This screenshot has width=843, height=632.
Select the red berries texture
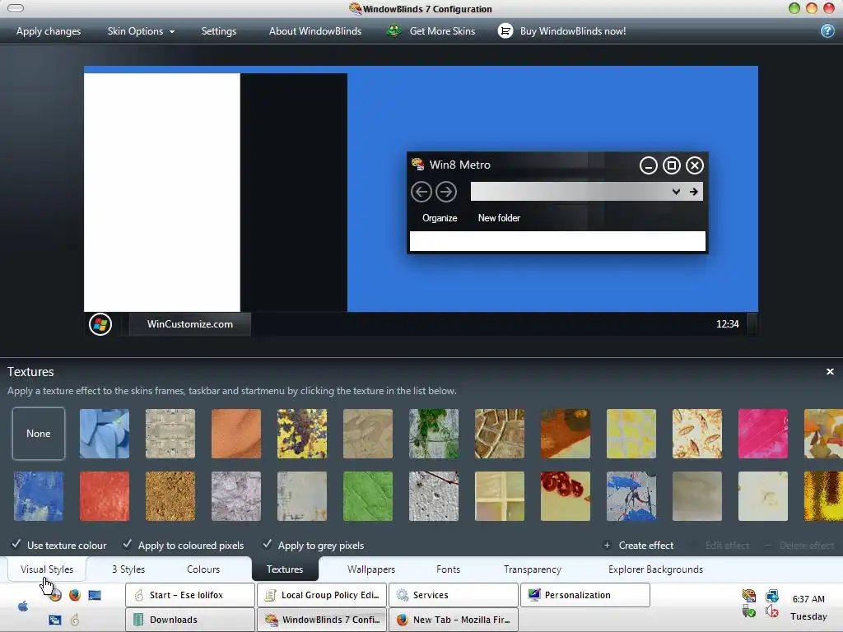[x=565, y=496]
